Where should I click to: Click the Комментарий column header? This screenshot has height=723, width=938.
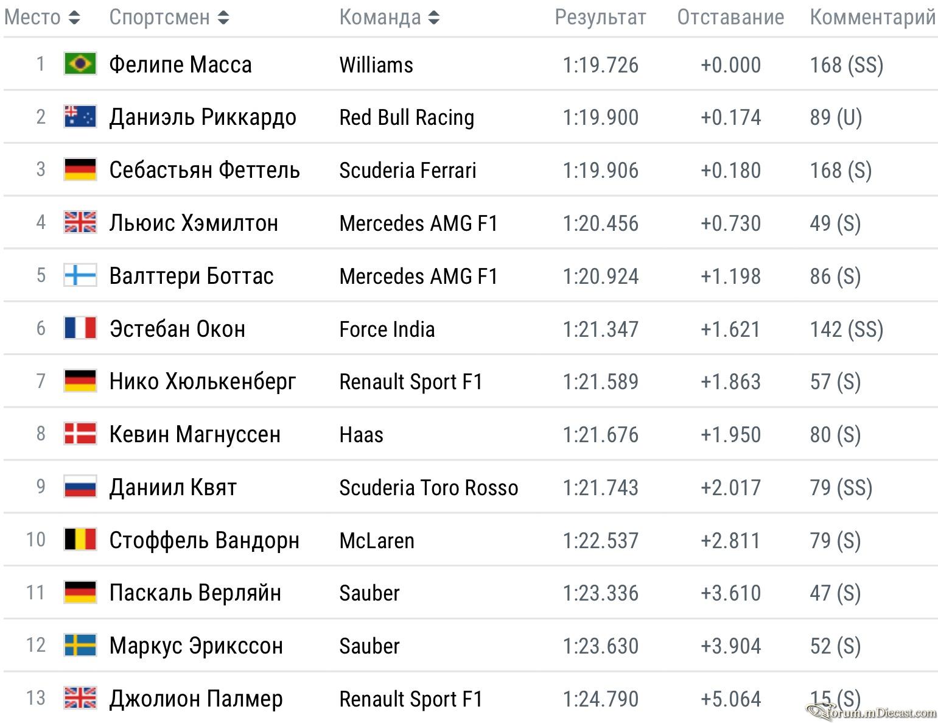tap(873, 18)
